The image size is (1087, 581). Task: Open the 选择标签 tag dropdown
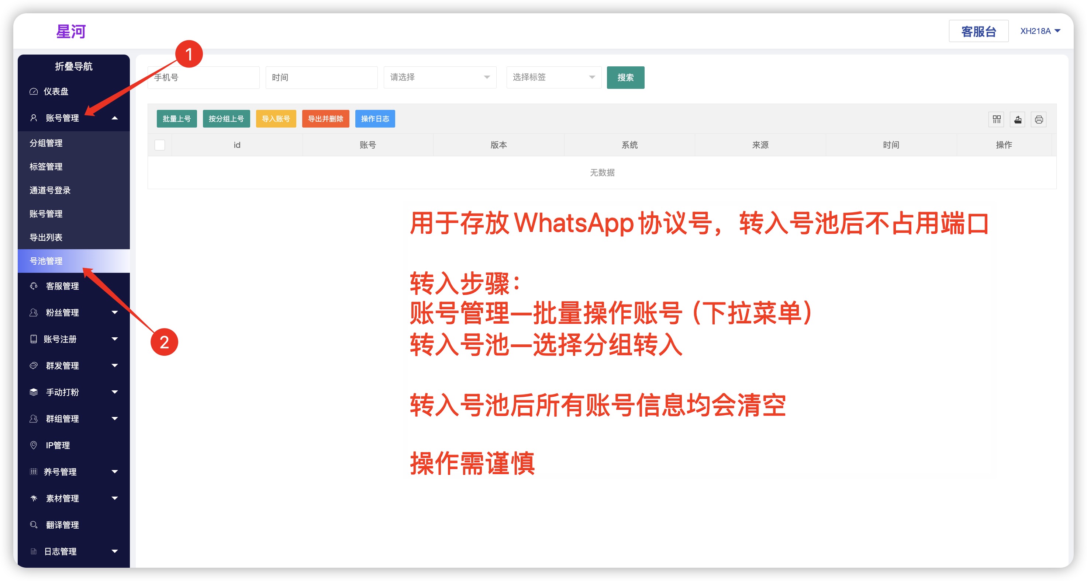tap(553, 77)
